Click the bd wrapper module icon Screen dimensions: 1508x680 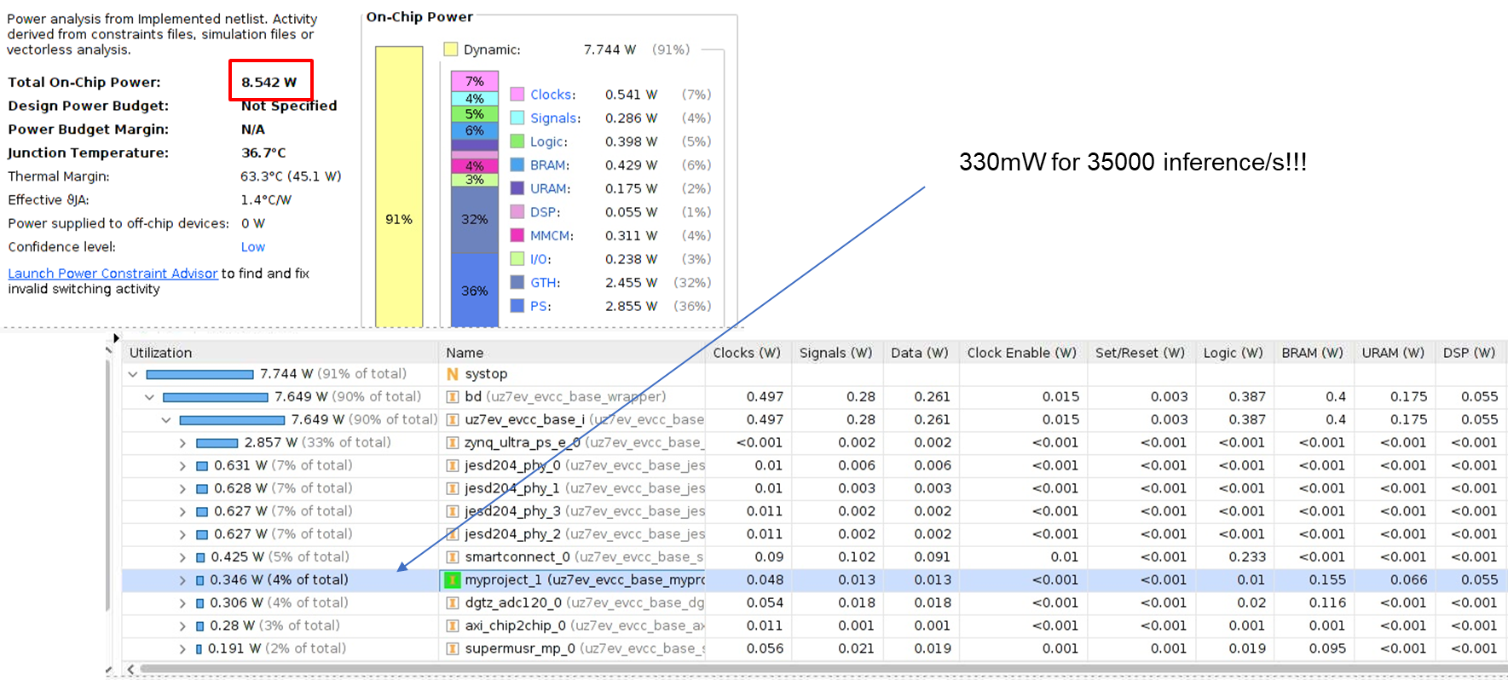coord(453,397)
